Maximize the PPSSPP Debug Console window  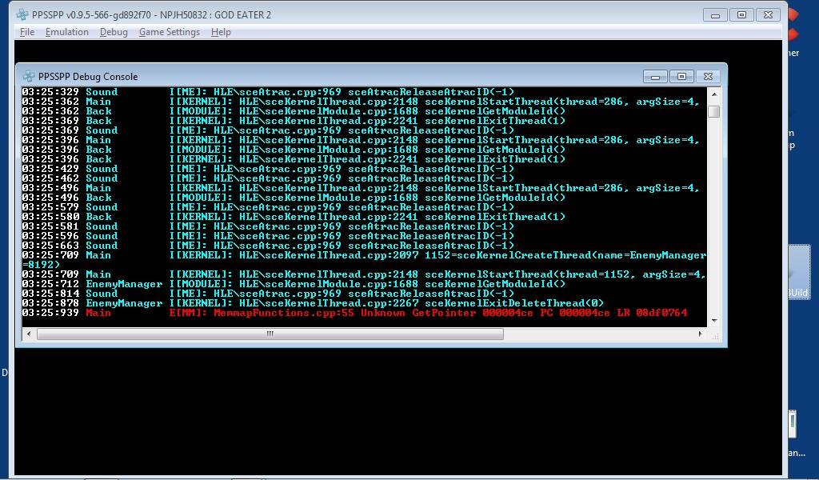[681, 77]
